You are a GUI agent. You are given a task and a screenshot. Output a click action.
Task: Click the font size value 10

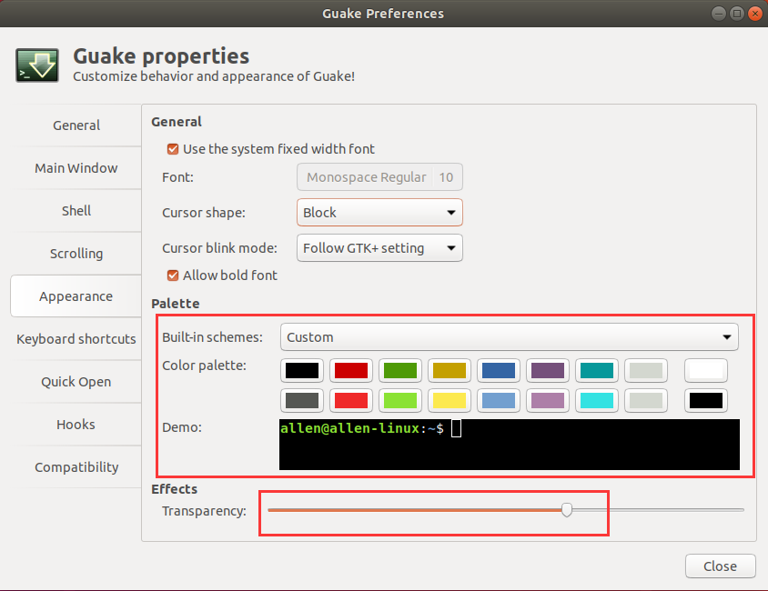[446, 177]
